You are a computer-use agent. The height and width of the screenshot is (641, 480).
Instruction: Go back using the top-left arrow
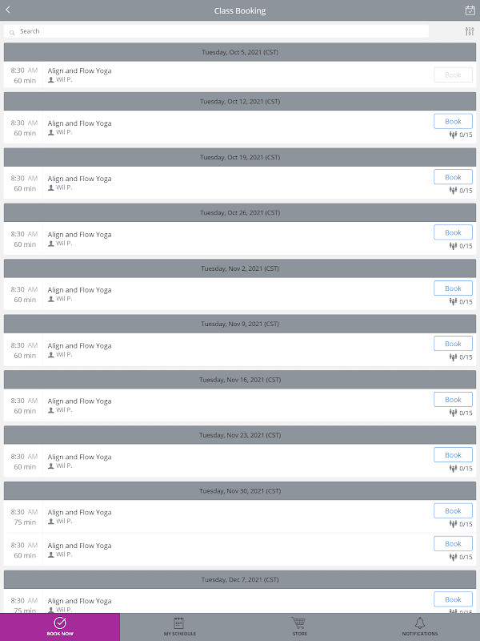coord(8,10)
